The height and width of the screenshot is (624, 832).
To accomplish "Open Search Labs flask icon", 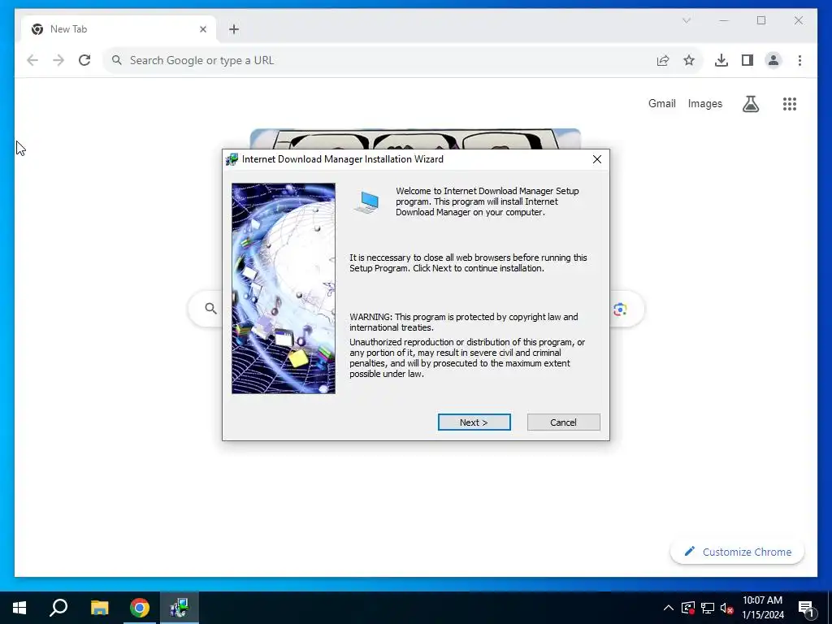I will pos(750,104).
